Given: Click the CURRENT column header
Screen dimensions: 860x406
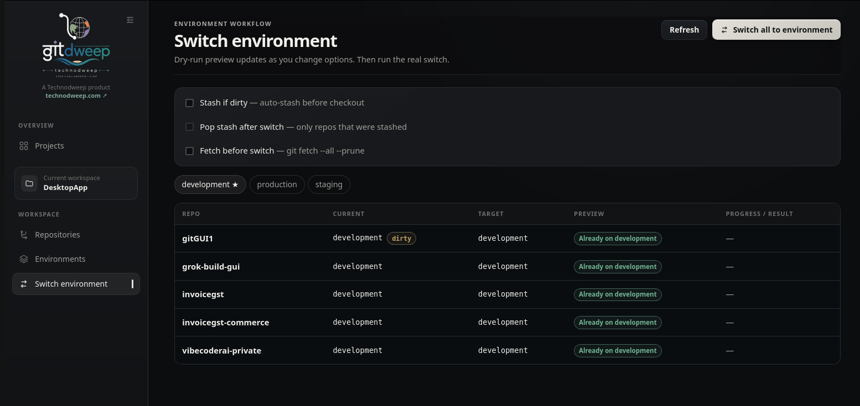Looking at the screenshot, I should tap(349, 214).
